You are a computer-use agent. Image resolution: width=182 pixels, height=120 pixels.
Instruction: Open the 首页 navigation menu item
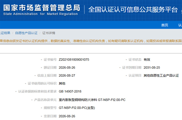pyautogui.click(x=165, y=25)
